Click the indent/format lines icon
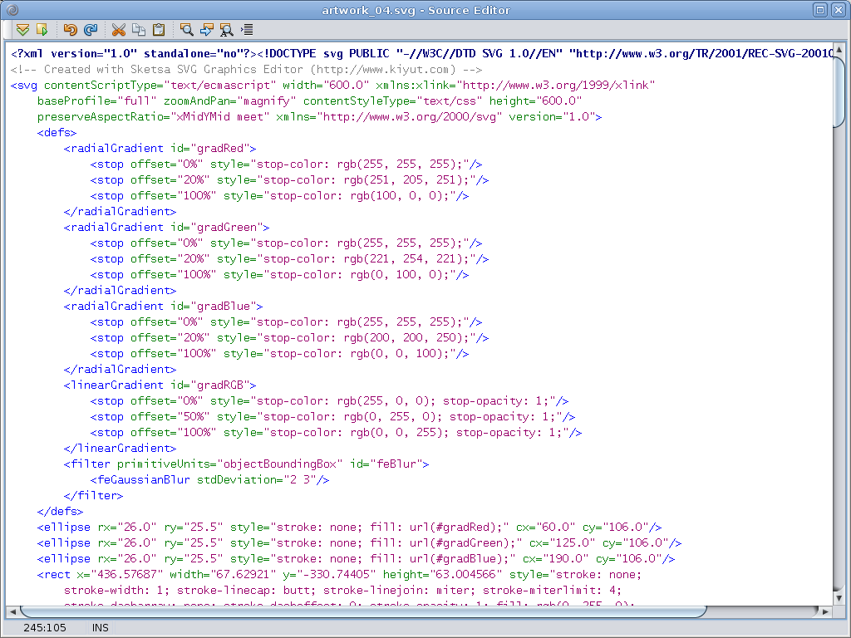 (247, 30)
